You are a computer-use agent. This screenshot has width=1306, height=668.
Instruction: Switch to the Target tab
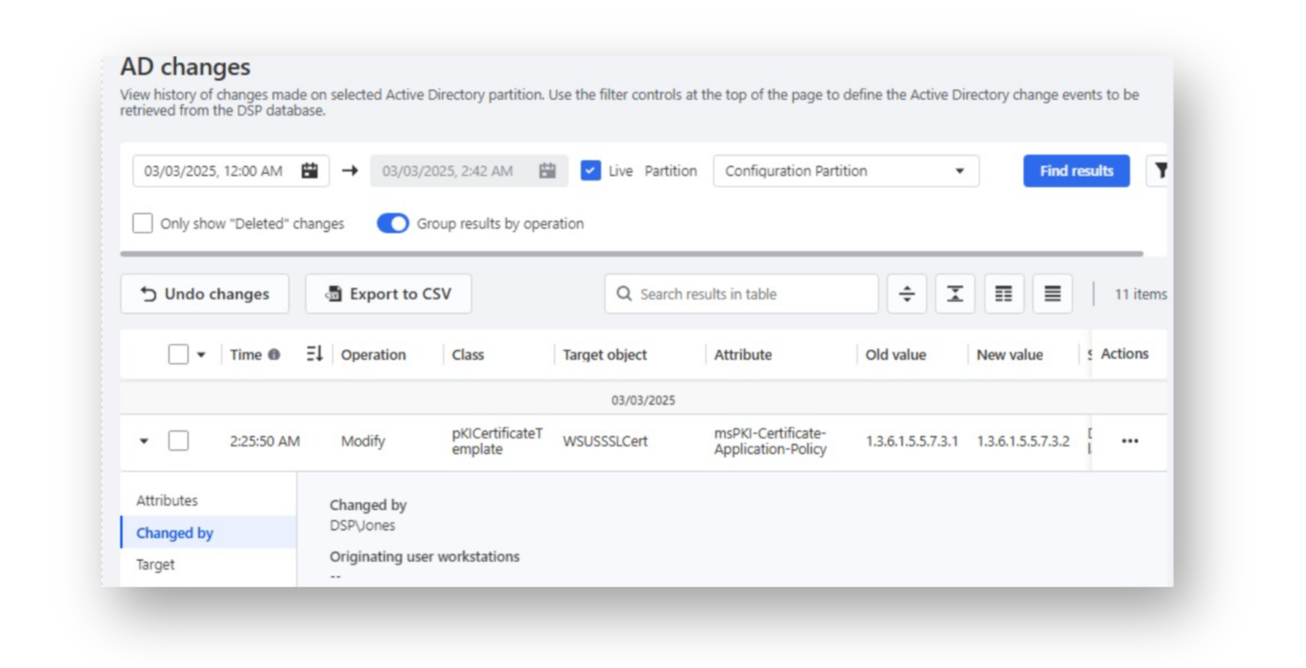point(156,565)
